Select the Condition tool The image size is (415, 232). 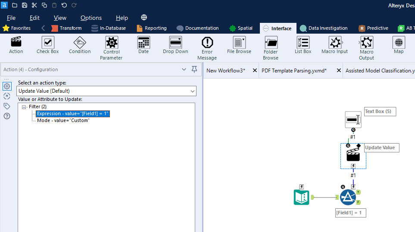[80, 45]
